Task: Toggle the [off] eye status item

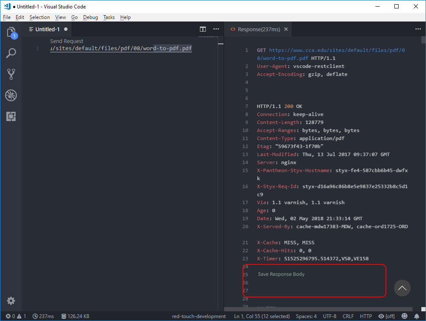Action: click(x=386, y=316)
